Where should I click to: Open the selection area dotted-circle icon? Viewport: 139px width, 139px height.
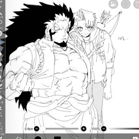125,4
